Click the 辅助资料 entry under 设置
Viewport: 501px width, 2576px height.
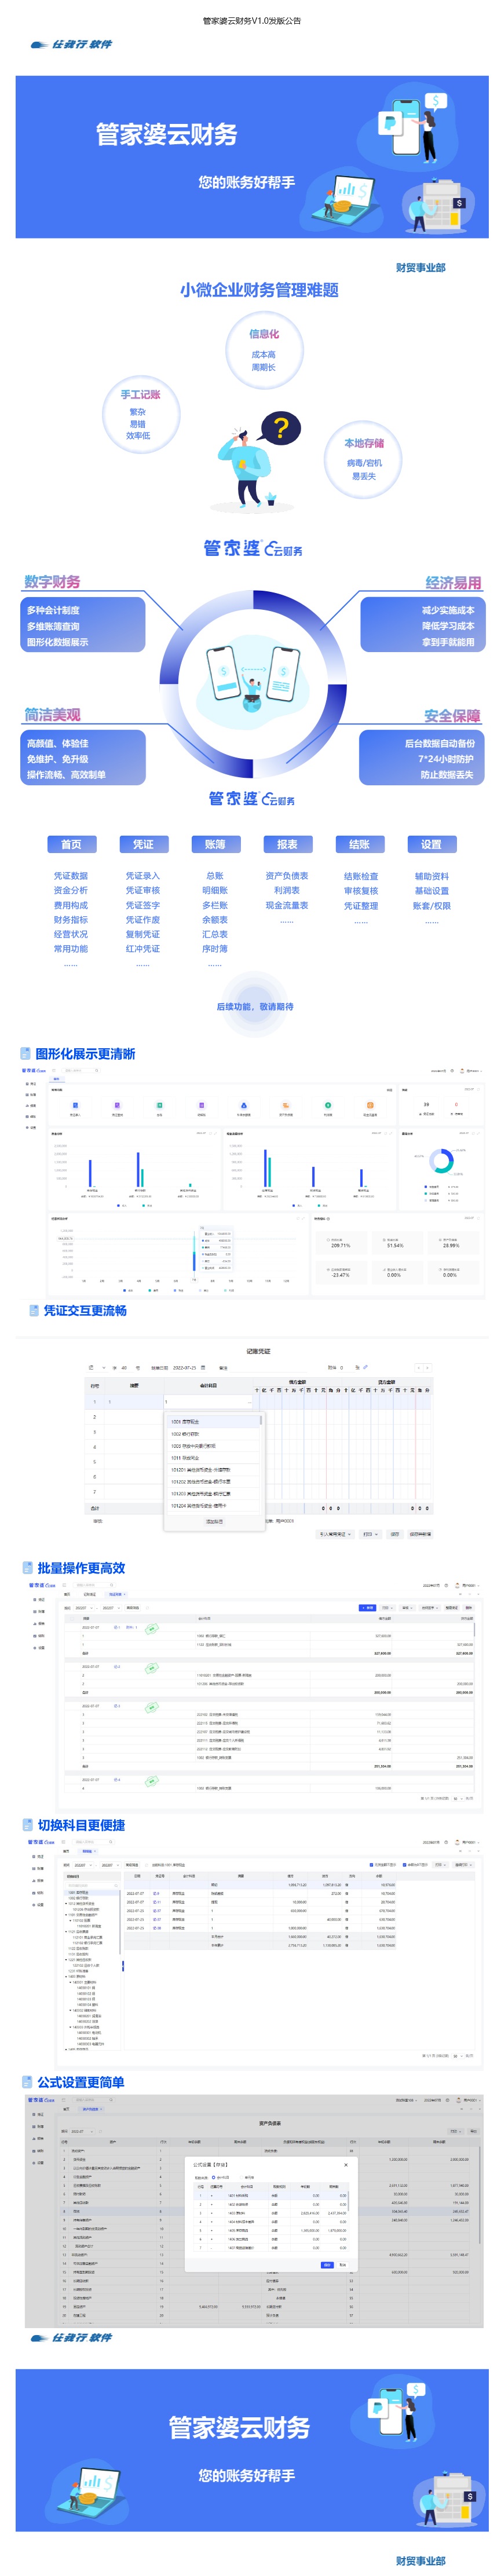[432, 876]
